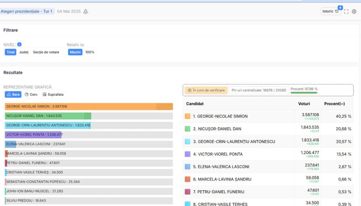Click the Candidat column header
The image size is (361, 206).
click(195, 104)
